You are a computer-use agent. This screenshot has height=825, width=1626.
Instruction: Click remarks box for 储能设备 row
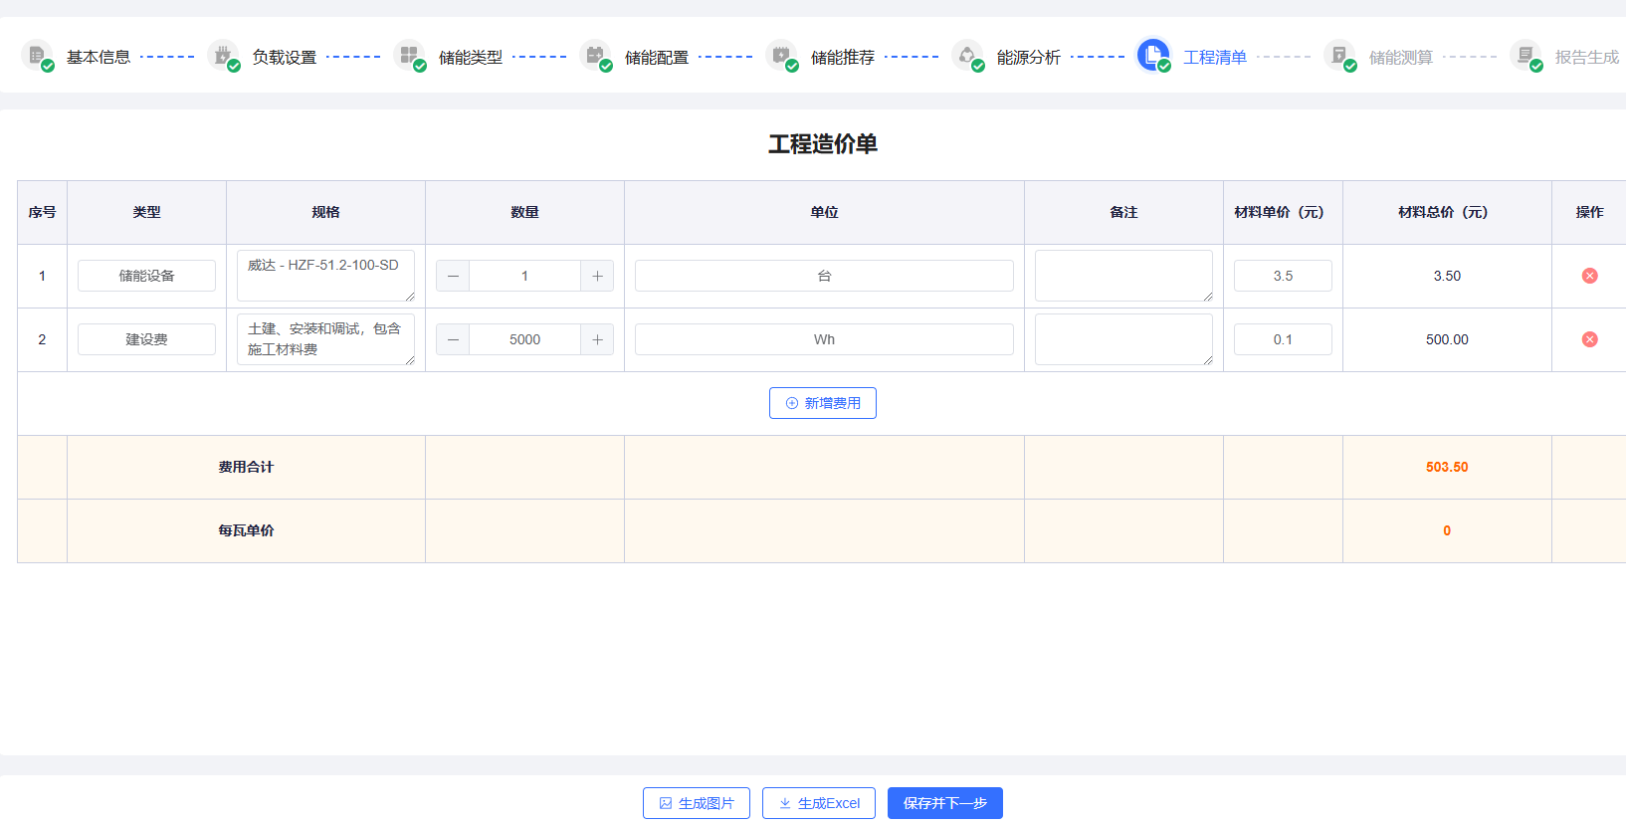point(1123,276)
